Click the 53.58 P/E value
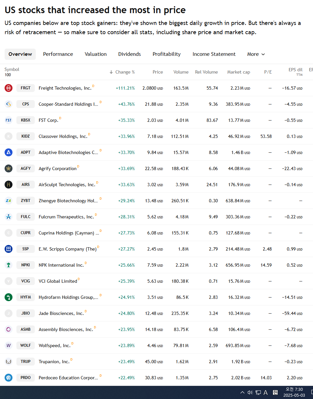This screenshot has width=313, height=399. 266,136
